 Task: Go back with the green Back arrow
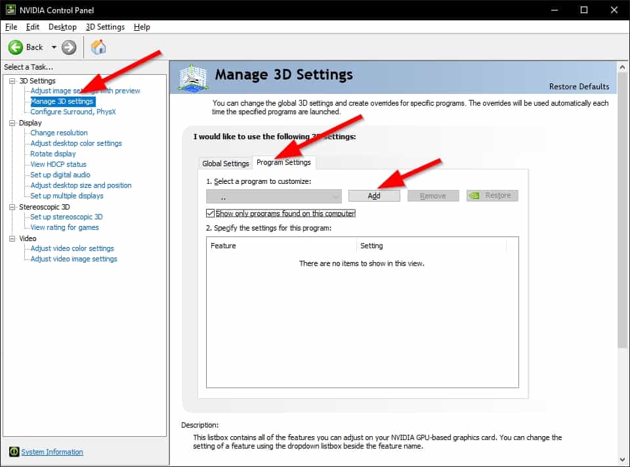click(x=16, y=47)
